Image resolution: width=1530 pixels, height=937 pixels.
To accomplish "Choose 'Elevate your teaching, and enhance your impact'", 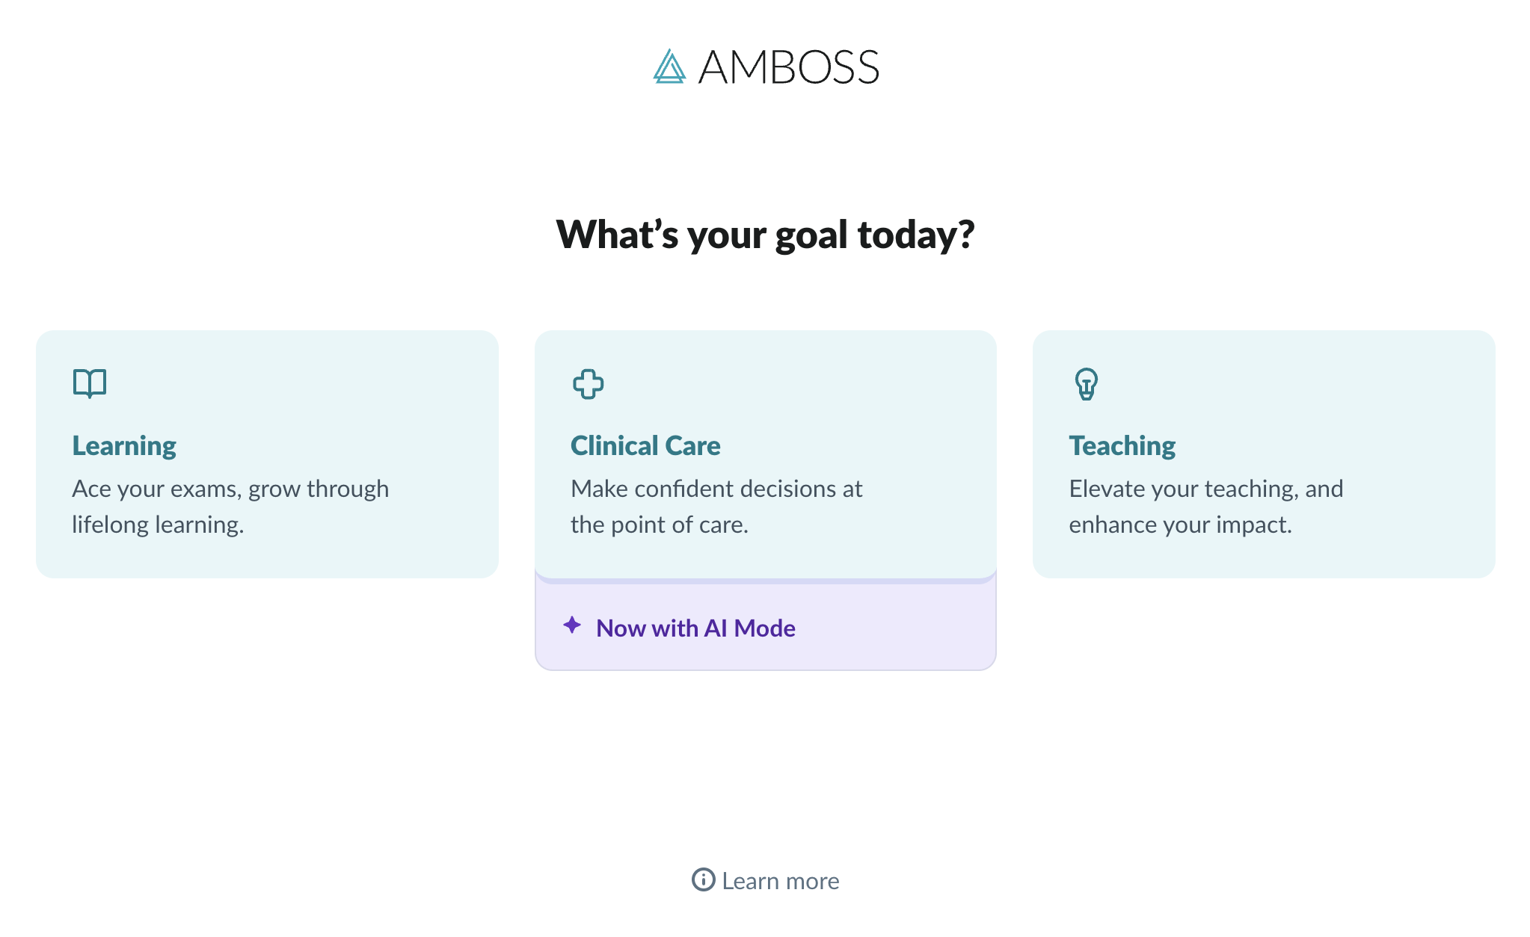I will [1264, 454].
